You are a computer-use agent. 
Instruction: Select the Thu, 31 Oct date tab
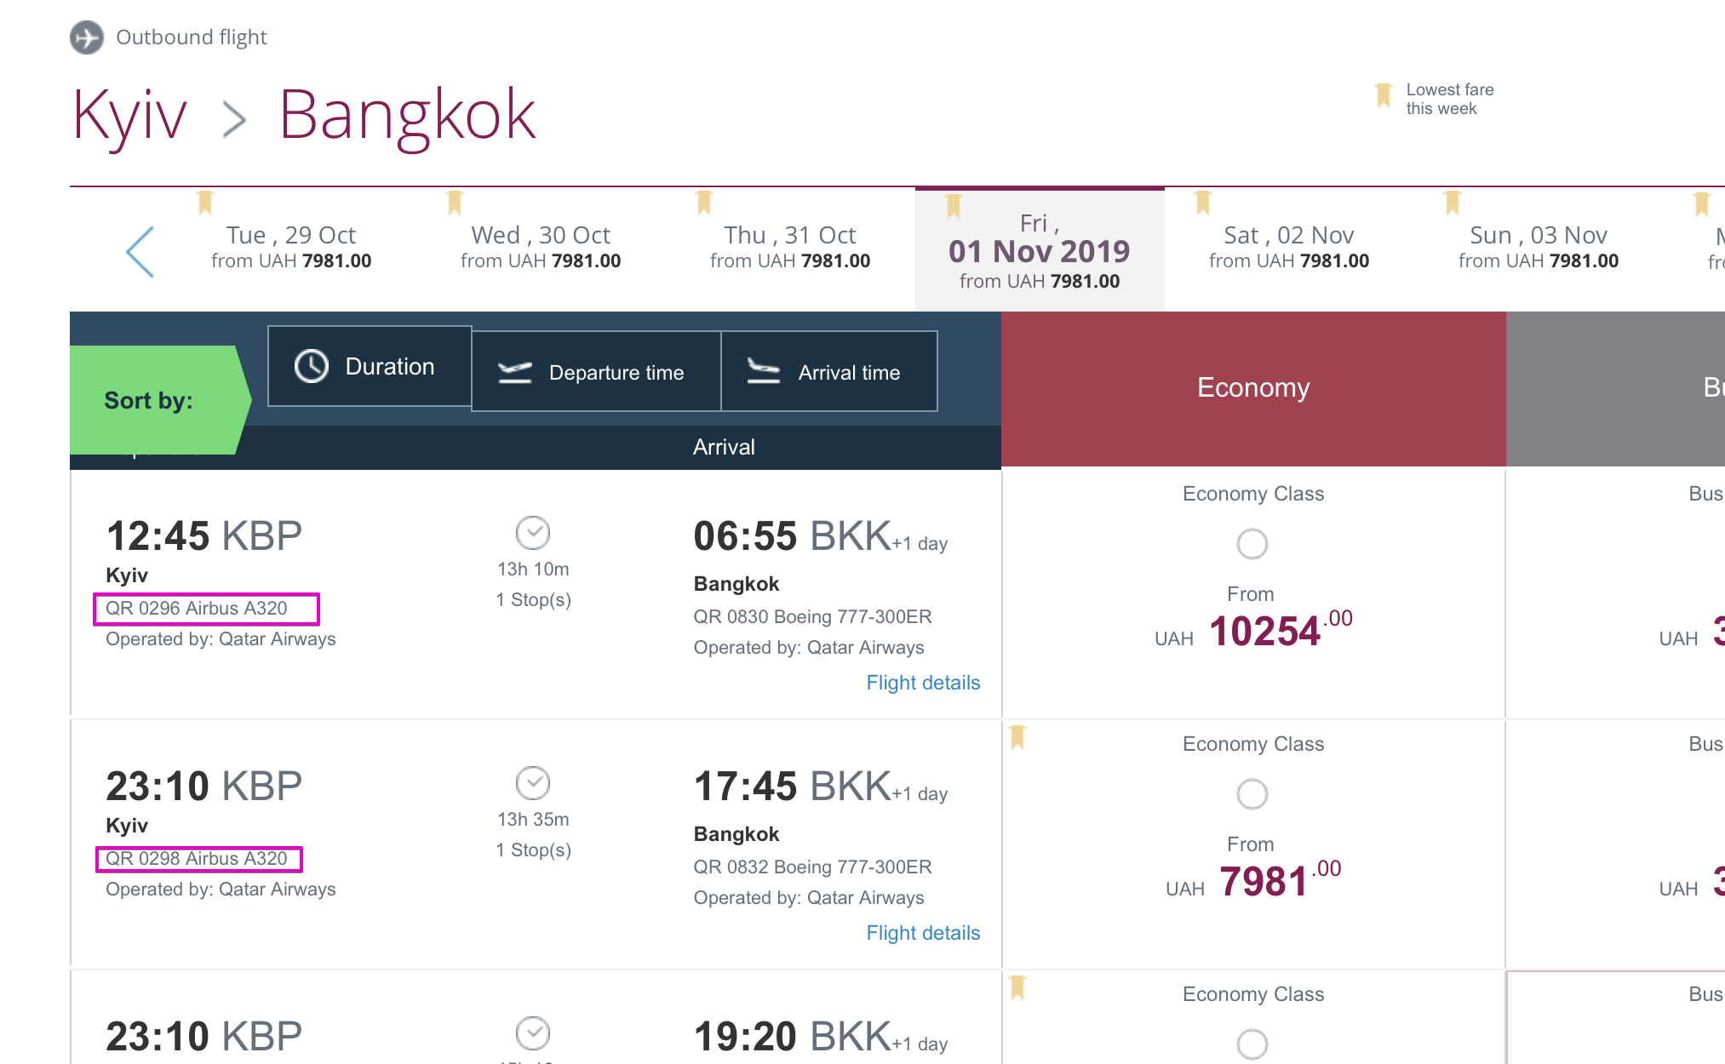[789, 247]
